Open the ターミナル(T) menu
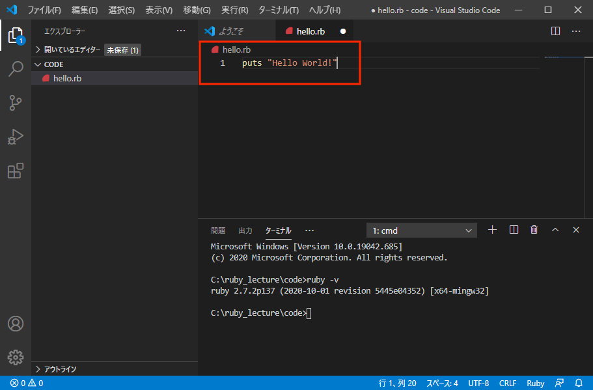Image resolution: width=593 pixels, height=390 pixels. point(279,10)
